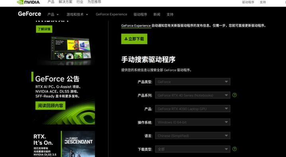This screenshot has height=157, width=286.
Task: Open the 语言 Chinese (Simplified) dropdown
Action: tap(193, 136)
